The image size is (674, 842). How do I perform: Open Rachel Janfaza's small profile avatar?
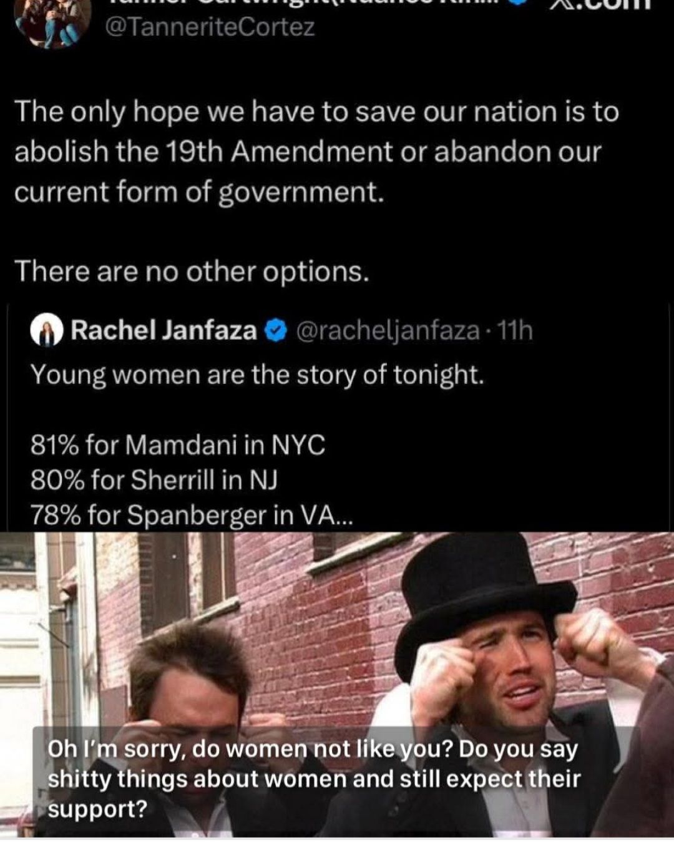click(x=46, y=331)
